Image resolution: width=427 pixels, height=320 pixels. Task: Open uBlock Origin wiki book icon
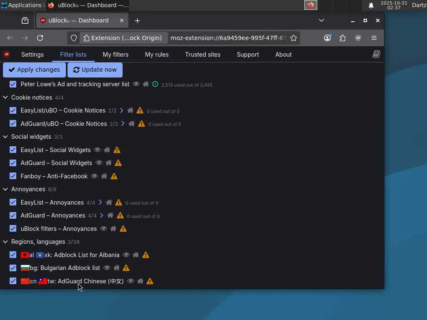[x=377, y=54]
